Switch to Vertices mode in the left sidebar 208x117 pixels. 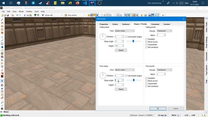[2, 37]
